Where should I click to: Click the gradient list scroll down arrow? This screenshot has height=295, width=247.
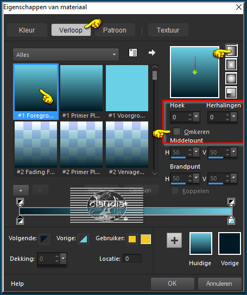pos(155,173)
